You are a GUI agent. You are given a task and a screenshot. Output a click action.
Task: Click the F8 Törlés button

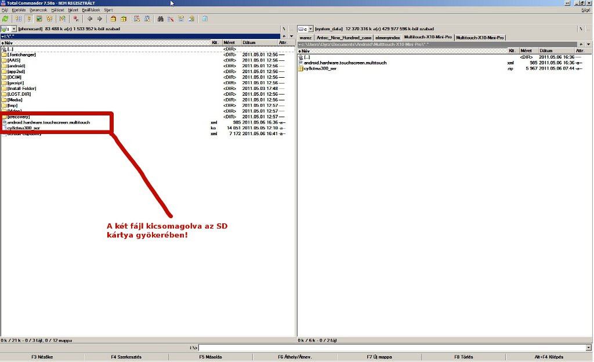463,357
